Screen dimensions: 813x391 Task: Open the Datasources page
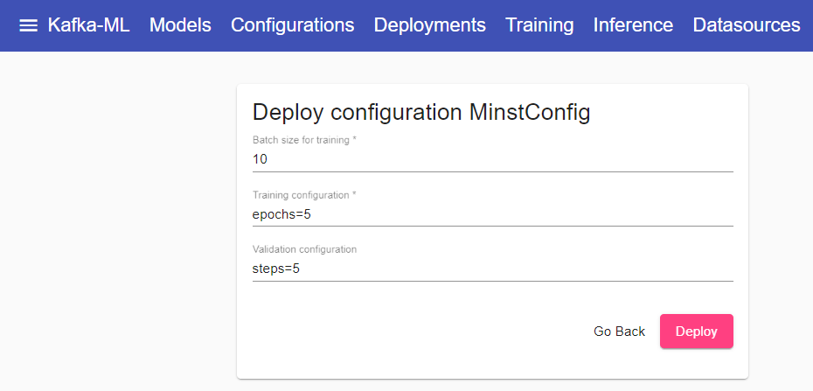click(x=747, y=24)
